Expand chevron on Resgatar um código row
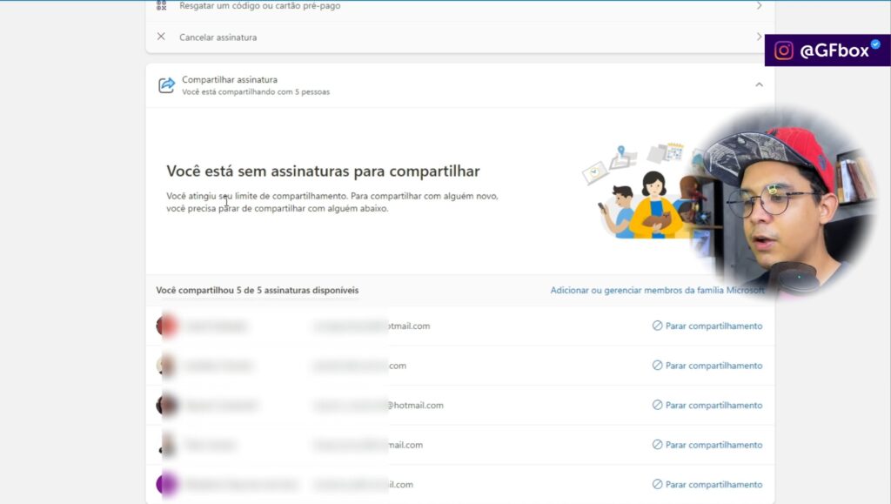 point(759,6)
